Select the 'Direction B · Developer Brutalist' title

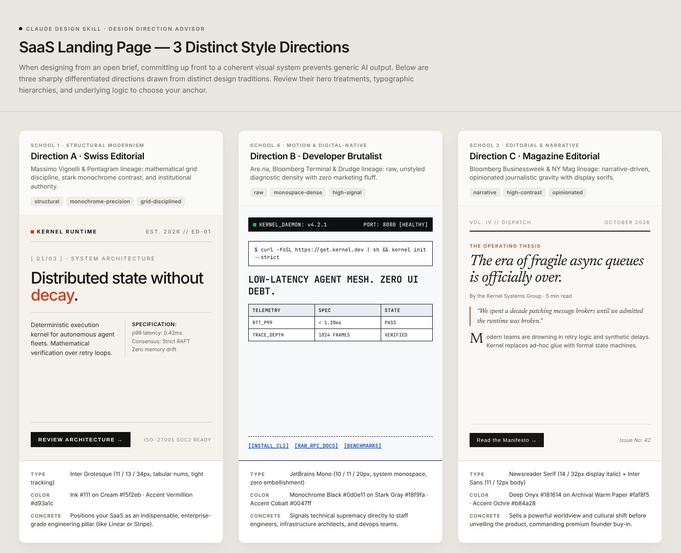[x=316, y=156]
